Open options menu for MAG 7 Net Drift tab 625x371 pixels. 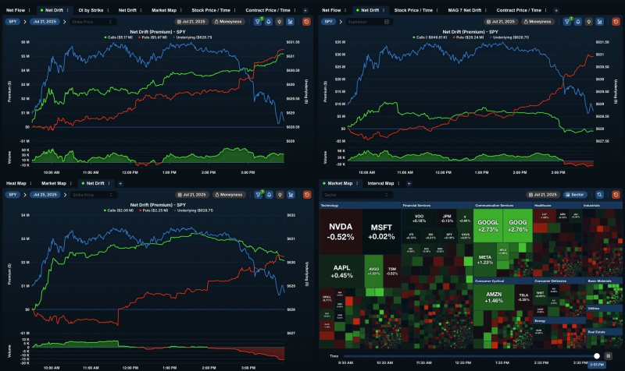click(x=485, y=10)
